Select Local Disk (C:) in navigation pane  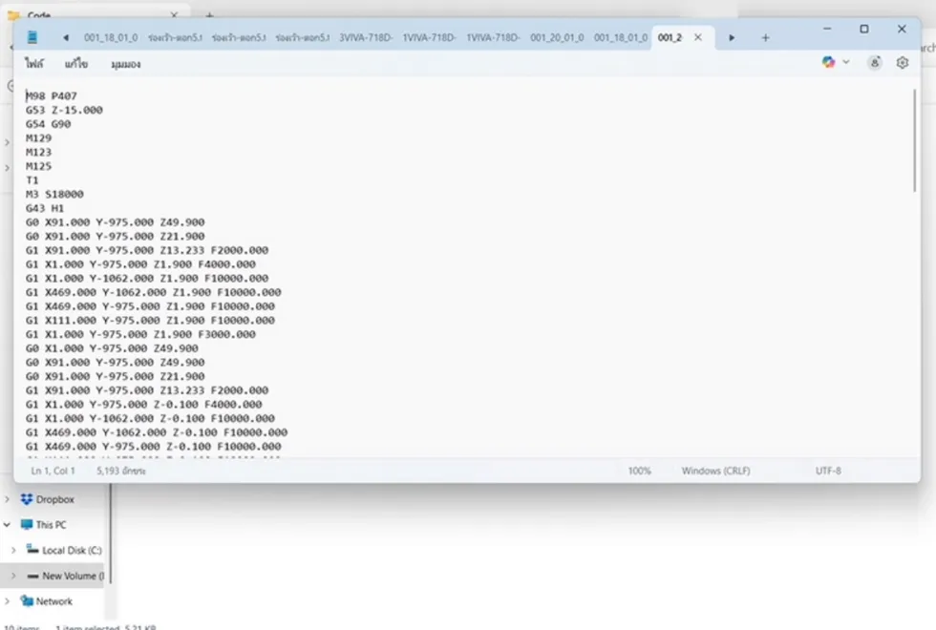tap(71, 551)
